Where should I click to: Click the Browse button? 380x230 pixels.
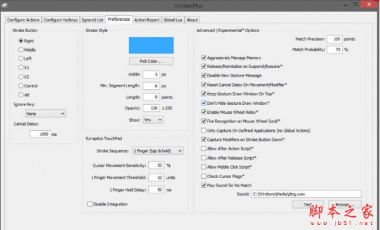[345, 204]
